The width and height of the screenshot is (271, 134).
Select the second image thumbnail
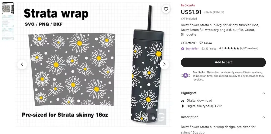point(8,21)
